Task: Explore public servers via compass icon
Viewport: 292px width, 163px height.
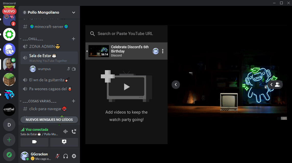Action: pos(9,155)
